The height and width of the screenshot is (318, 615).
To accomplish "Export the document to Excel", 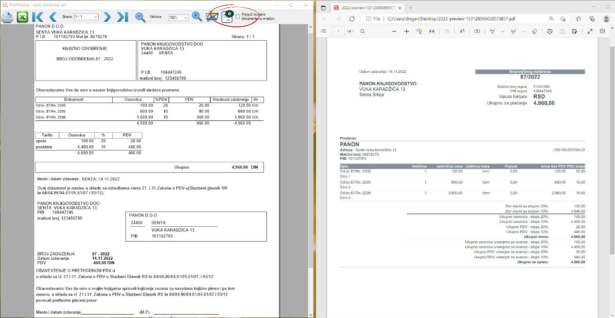I will tap(22, 17).
